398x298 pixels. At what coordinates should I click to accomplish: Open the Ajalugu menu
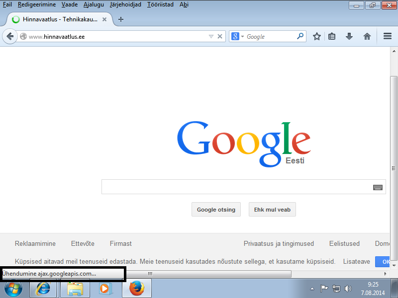(94, 4)
